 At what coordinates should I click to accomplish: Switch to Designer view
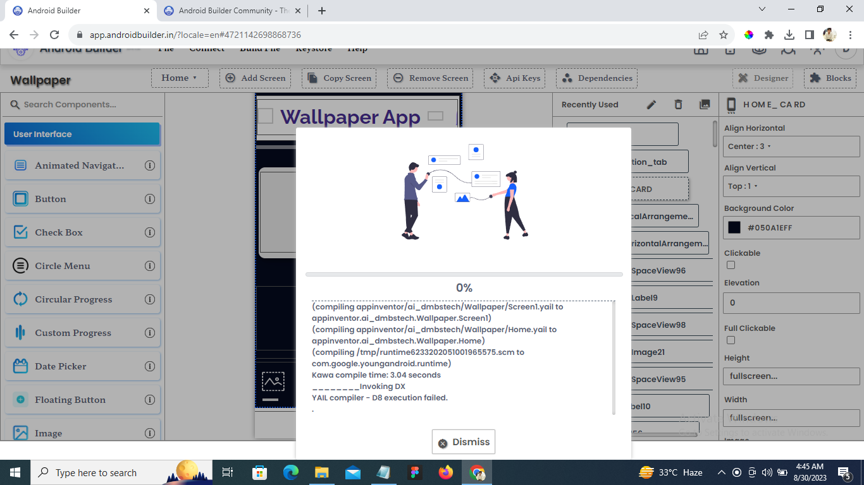pyautogui.click(x=763, y=78)
